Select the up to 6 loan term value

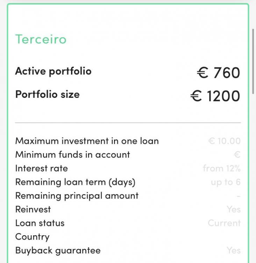pos(226,182)
